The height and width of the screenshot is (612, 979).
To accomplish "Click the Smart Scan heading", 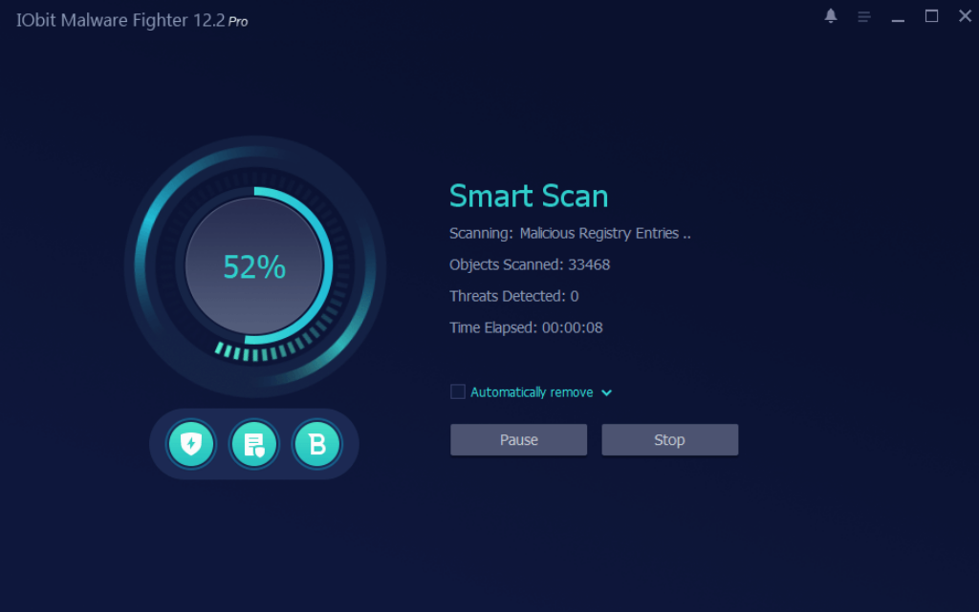I will point(529,196).
